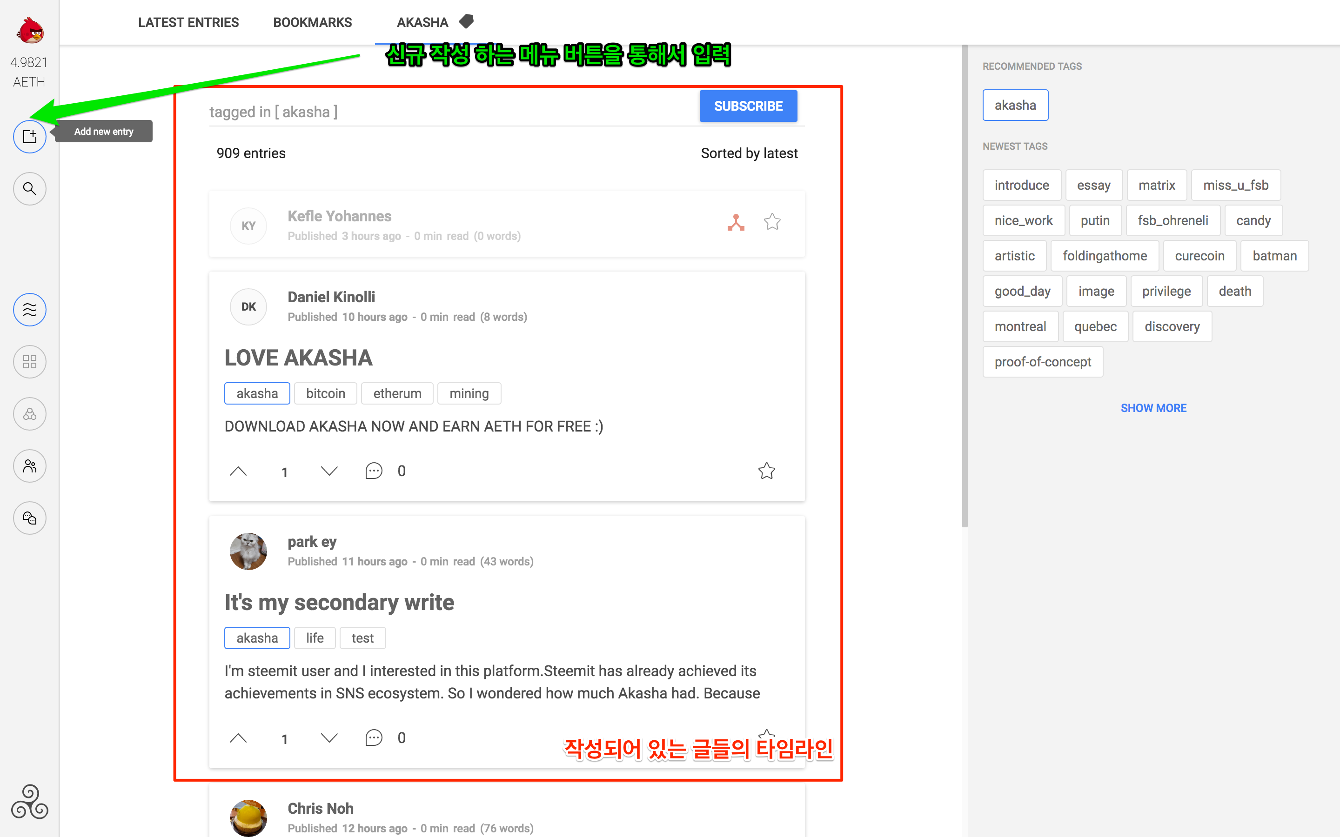The width and height of the screenshot is (1340, 837).
Task: Select the putin tag
Action: tap(1095, 220)
